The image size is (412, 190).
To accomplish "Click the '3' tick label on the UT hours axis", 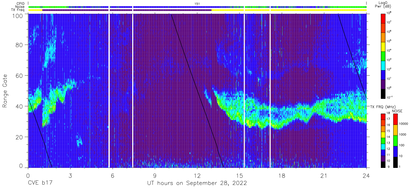I will point(70,175).
